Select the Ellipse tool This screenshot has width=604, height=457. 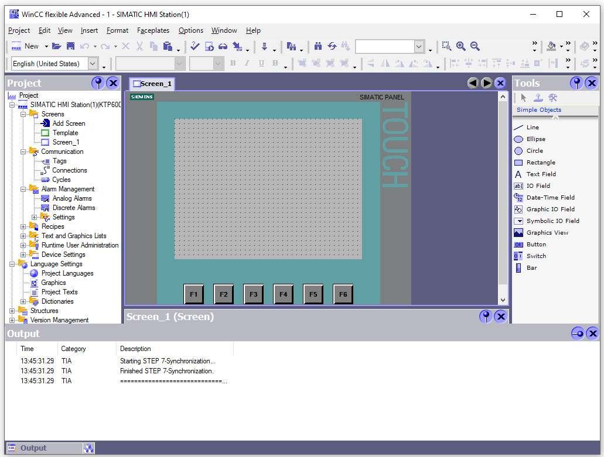[x=535, y=139]
